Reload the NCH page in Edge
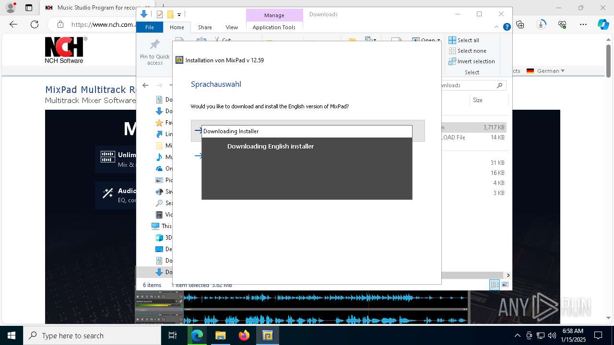The image size is (614, 345). coord(35,24)
